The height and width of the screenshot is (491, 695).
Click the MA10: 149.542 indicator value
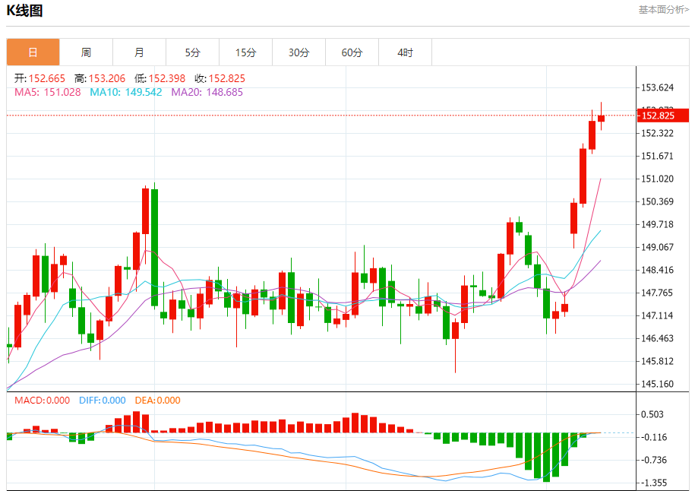point(126,92)
